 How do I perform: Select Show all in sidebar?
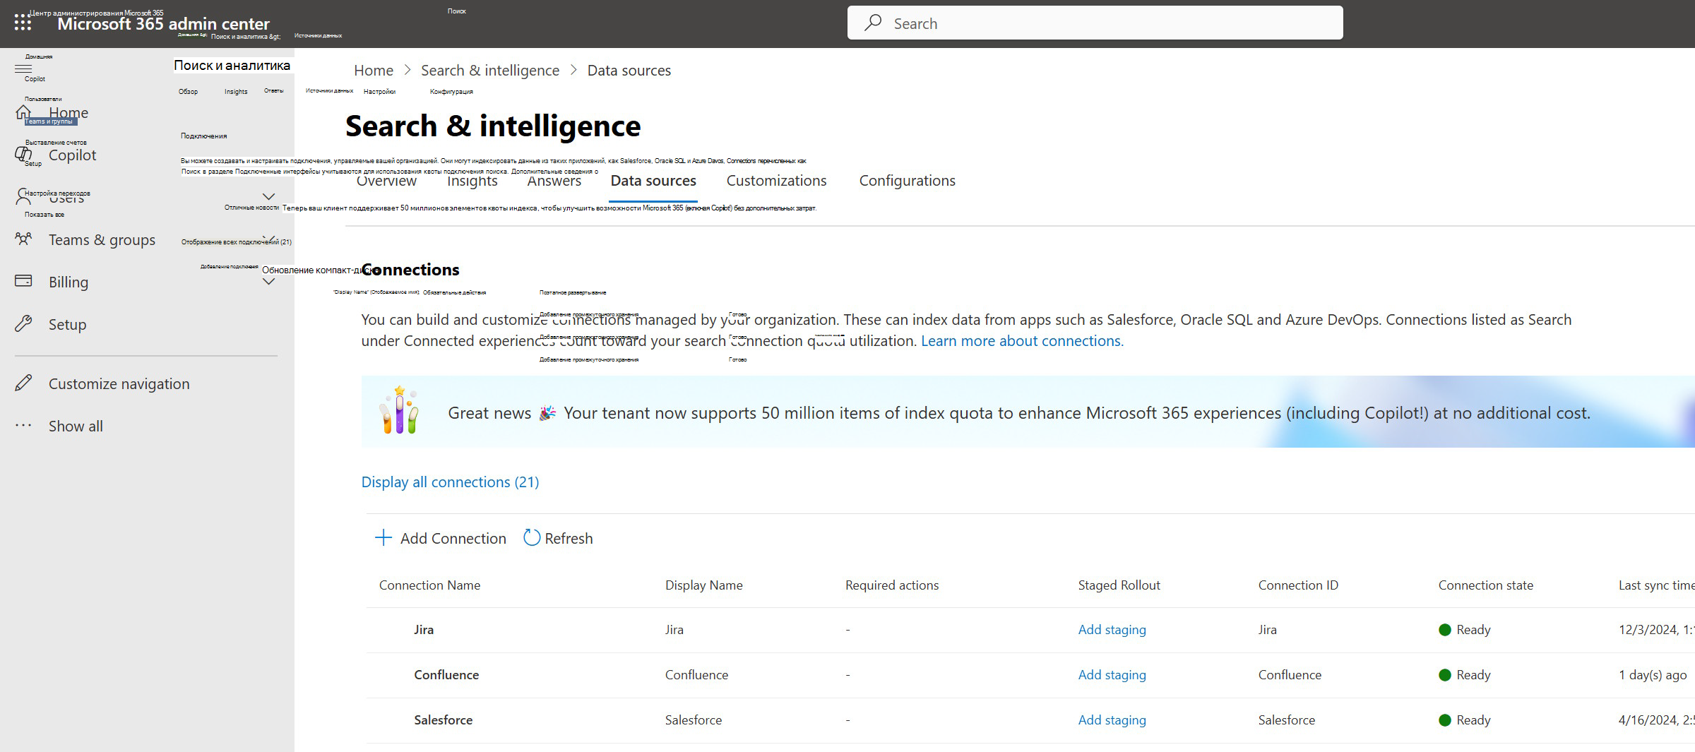(x=76, y=426)
